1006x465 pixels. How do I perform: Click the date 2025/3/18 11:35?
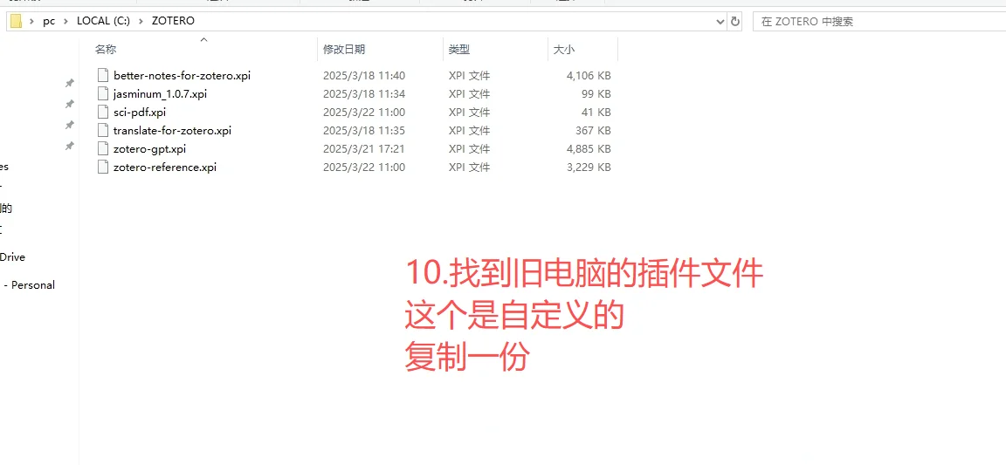364,130
